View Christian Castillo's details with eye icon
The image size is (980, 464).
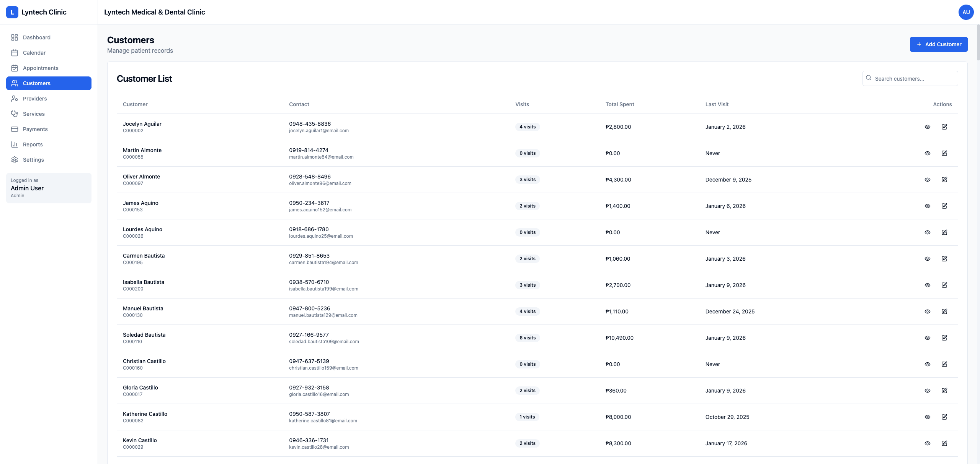[928, 364]
